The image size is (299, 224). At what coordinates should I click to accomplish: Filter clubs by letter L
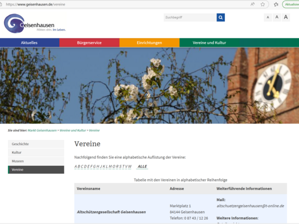(107, 166)
